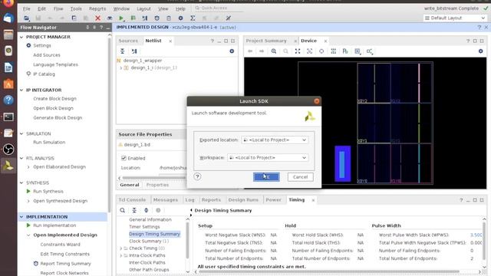Switch to Properties tab in Source File Properties
The height and width of the screenshot is (276, 491).
pos(157,185)
